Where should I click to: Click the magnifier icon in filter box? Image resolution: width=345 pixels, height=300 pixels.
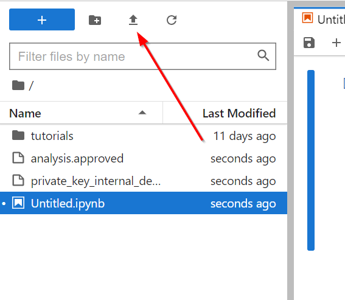[x=263, y=55]
